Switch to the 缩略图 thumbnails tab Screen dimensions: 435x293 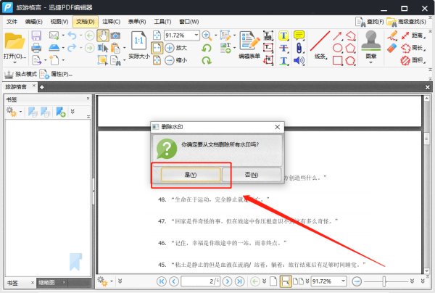(x=46, y=283)
